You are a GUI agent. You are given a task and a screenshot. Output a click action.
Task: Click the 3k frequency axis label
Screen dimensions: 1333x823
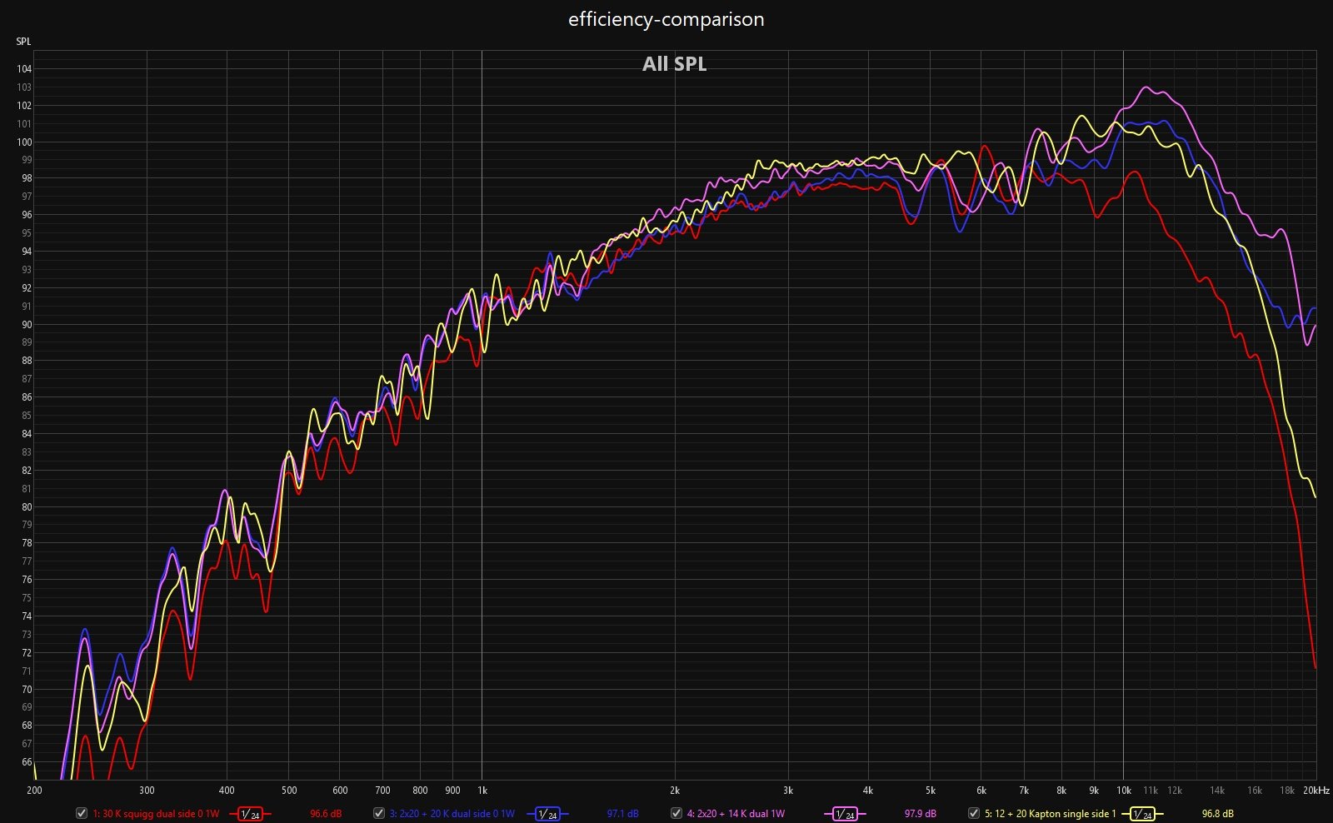788,791
